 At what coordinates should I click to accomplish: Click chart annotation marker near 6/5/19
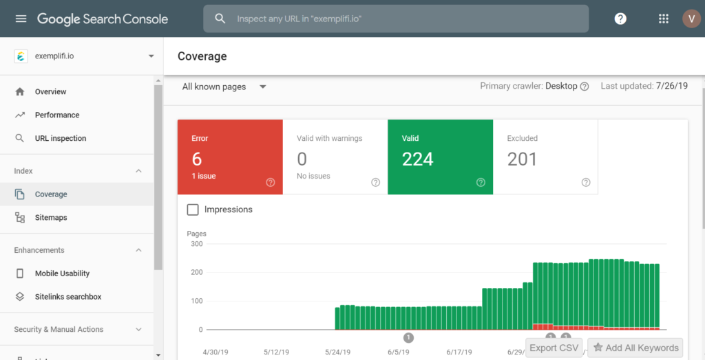tap(408, 337)
